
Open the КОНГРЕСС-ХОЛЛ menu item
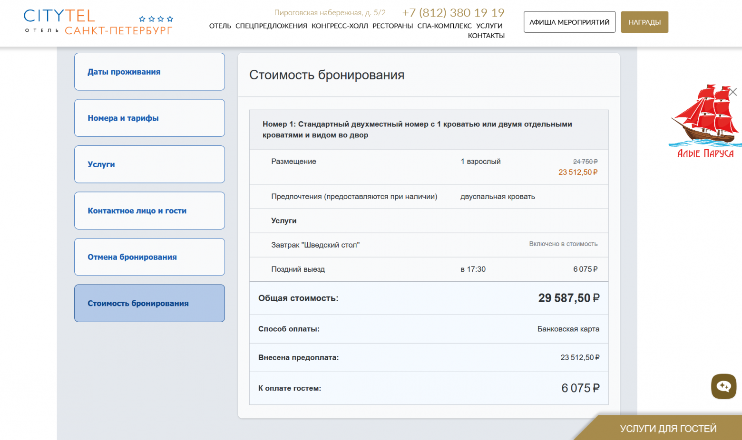tap(340, 26)
